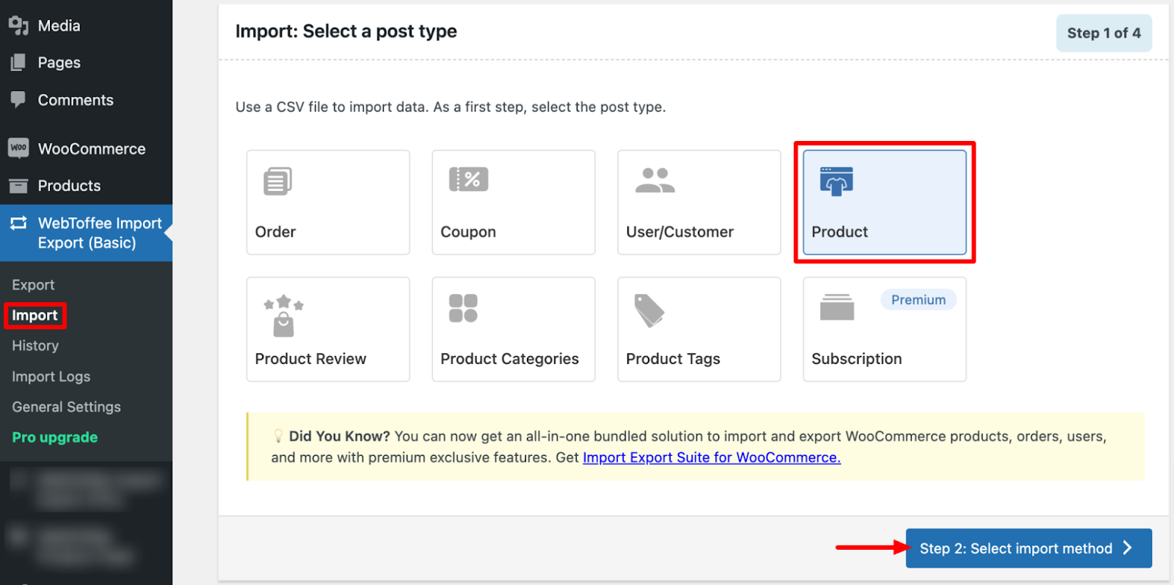The width and height of the screenshot is (1174, 585).
Task: Go to Pages in the sidebar
Action: click(x=59, y=63)
